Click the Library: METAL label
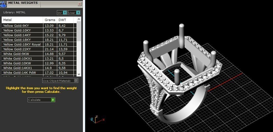Screen dimensions: 273x132 point(14,12)
